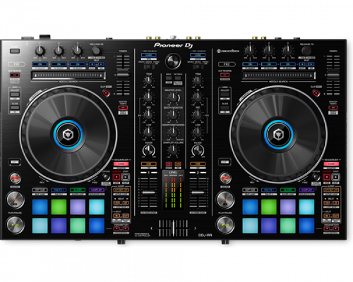
Task: Tap left deck pad 3 (light purple)
Action: coord(78,207)
